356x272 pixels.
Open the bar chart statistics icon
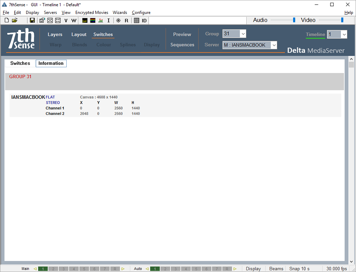tap(101, 21)
